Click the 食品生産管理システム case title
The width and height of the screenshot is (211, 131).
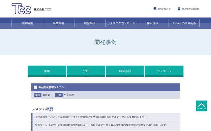point(51,87)
